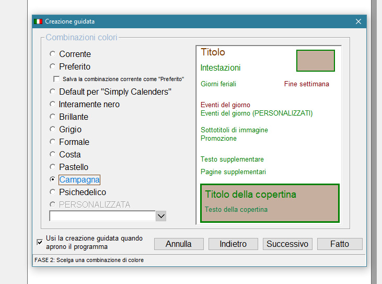Viewport: 382px width, 284px height.
Task: Enable saving current combination as Preferito
Action: click(56, 79)
